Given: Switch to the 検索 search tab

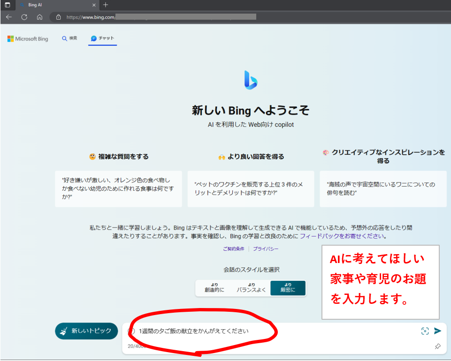Looking at the screenshot, I should tap(69, 38).
